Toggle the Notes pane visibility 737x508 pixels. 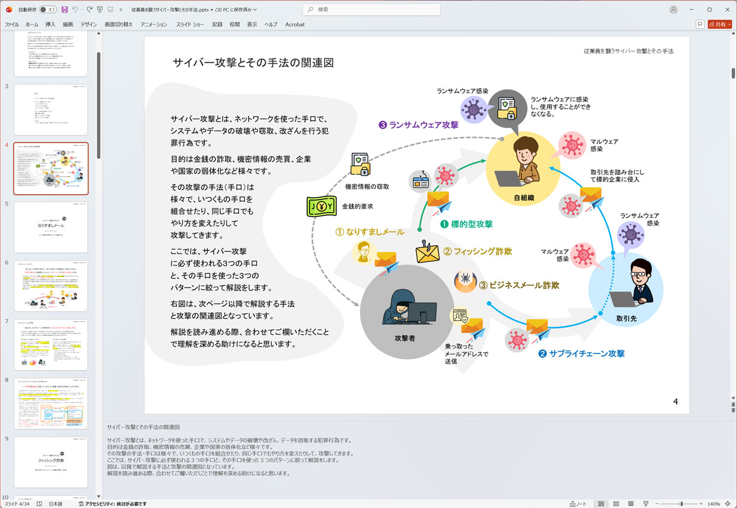click(578, 504)
